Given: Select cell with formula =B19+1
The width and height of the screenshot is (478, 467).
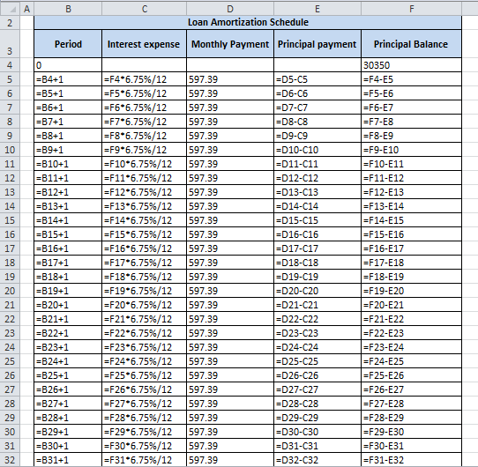Looking at the screenshot, I should 68,291.
